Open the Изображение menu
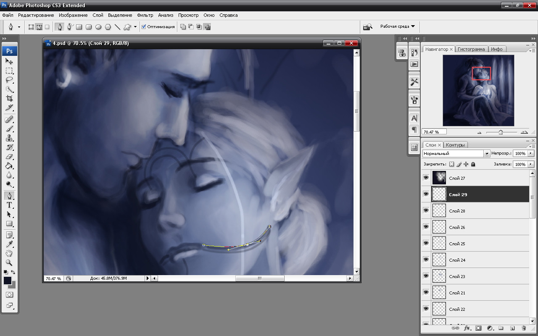This screenshot has width=538, height=336. pos(73,15)
